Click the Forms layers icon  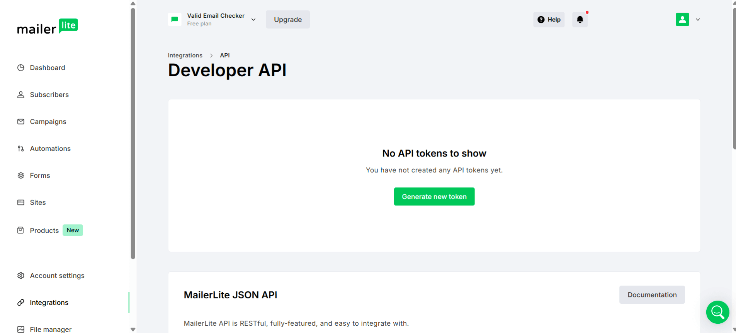tap(21, 176)
